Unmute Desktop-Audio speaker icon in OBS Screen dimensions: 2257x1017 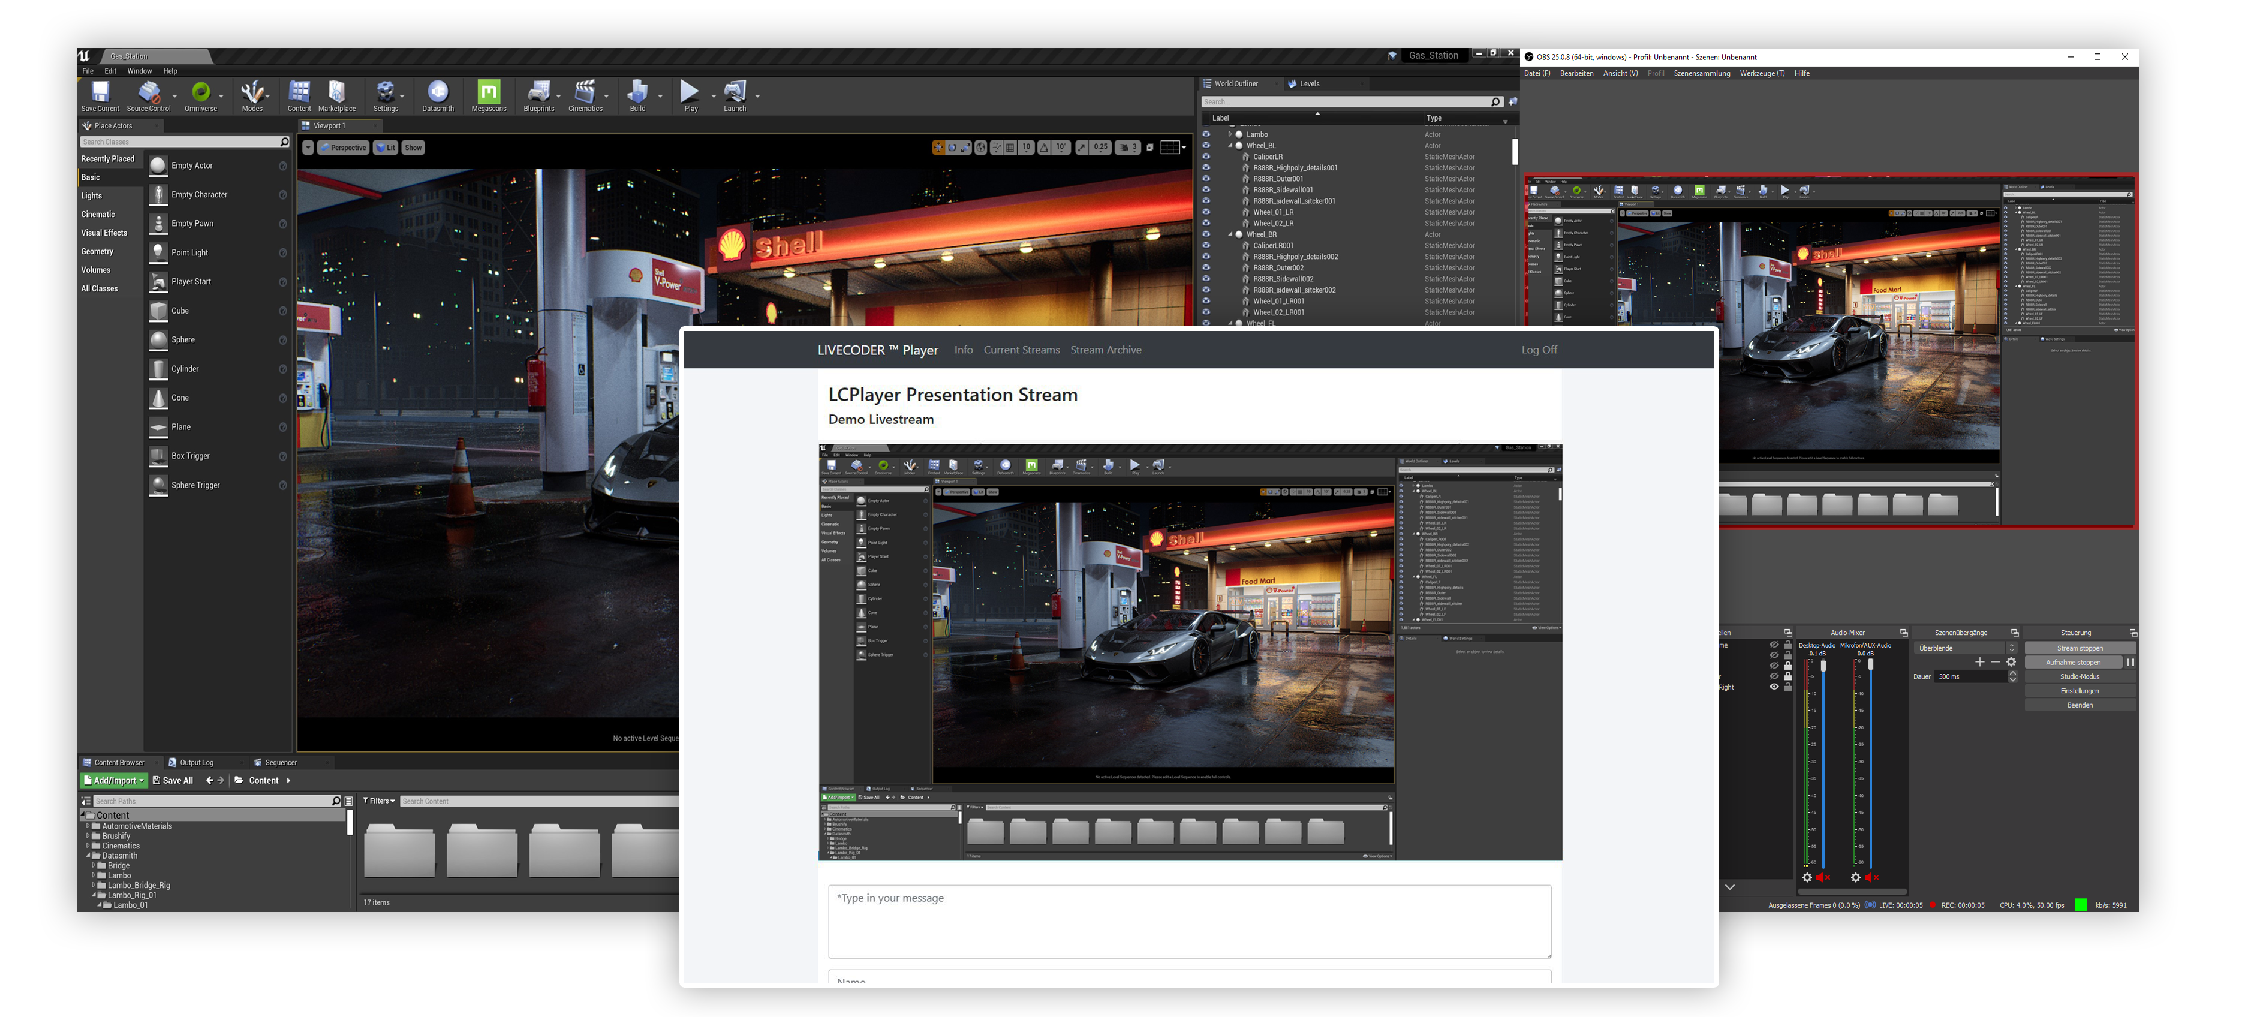coord(1823,877)
